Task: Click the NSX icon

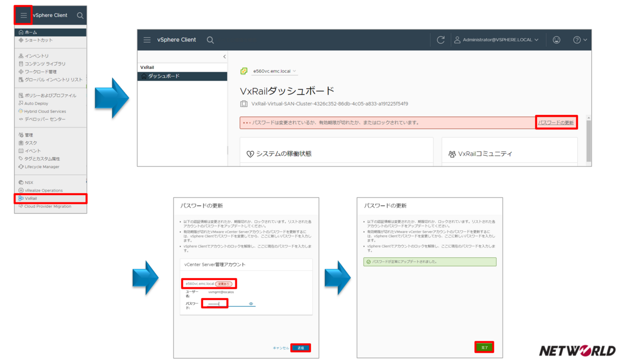Action: click(x=21, y=182)
